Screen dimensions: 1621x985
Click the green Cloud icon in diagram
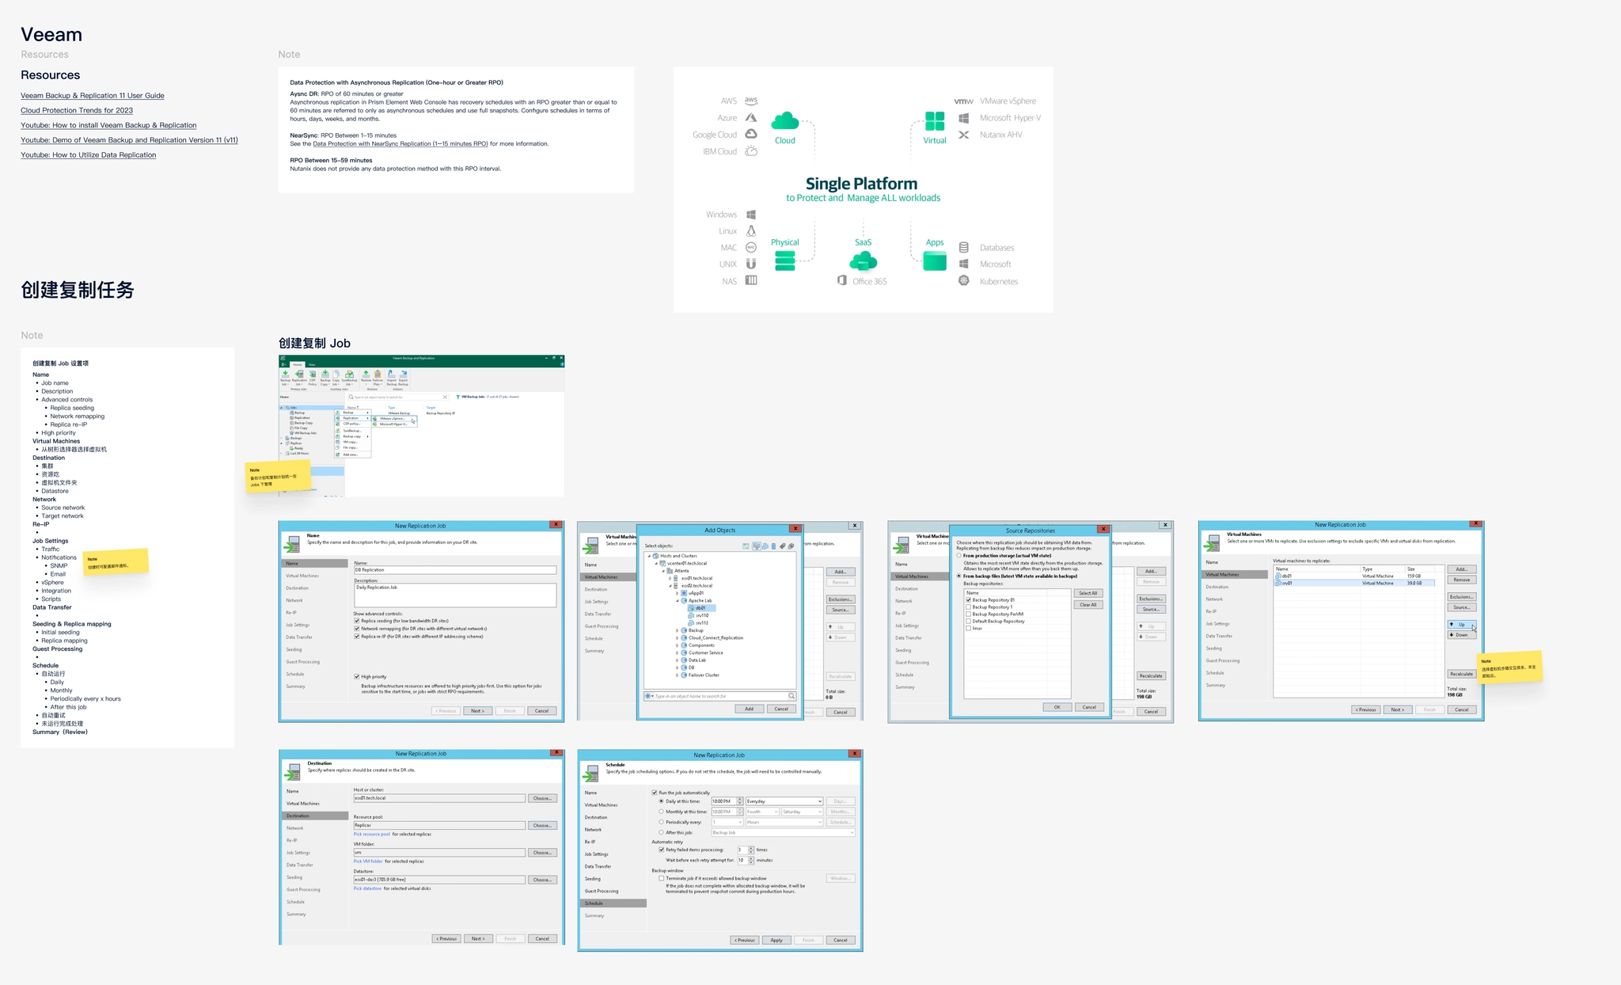tap(784, 121)
